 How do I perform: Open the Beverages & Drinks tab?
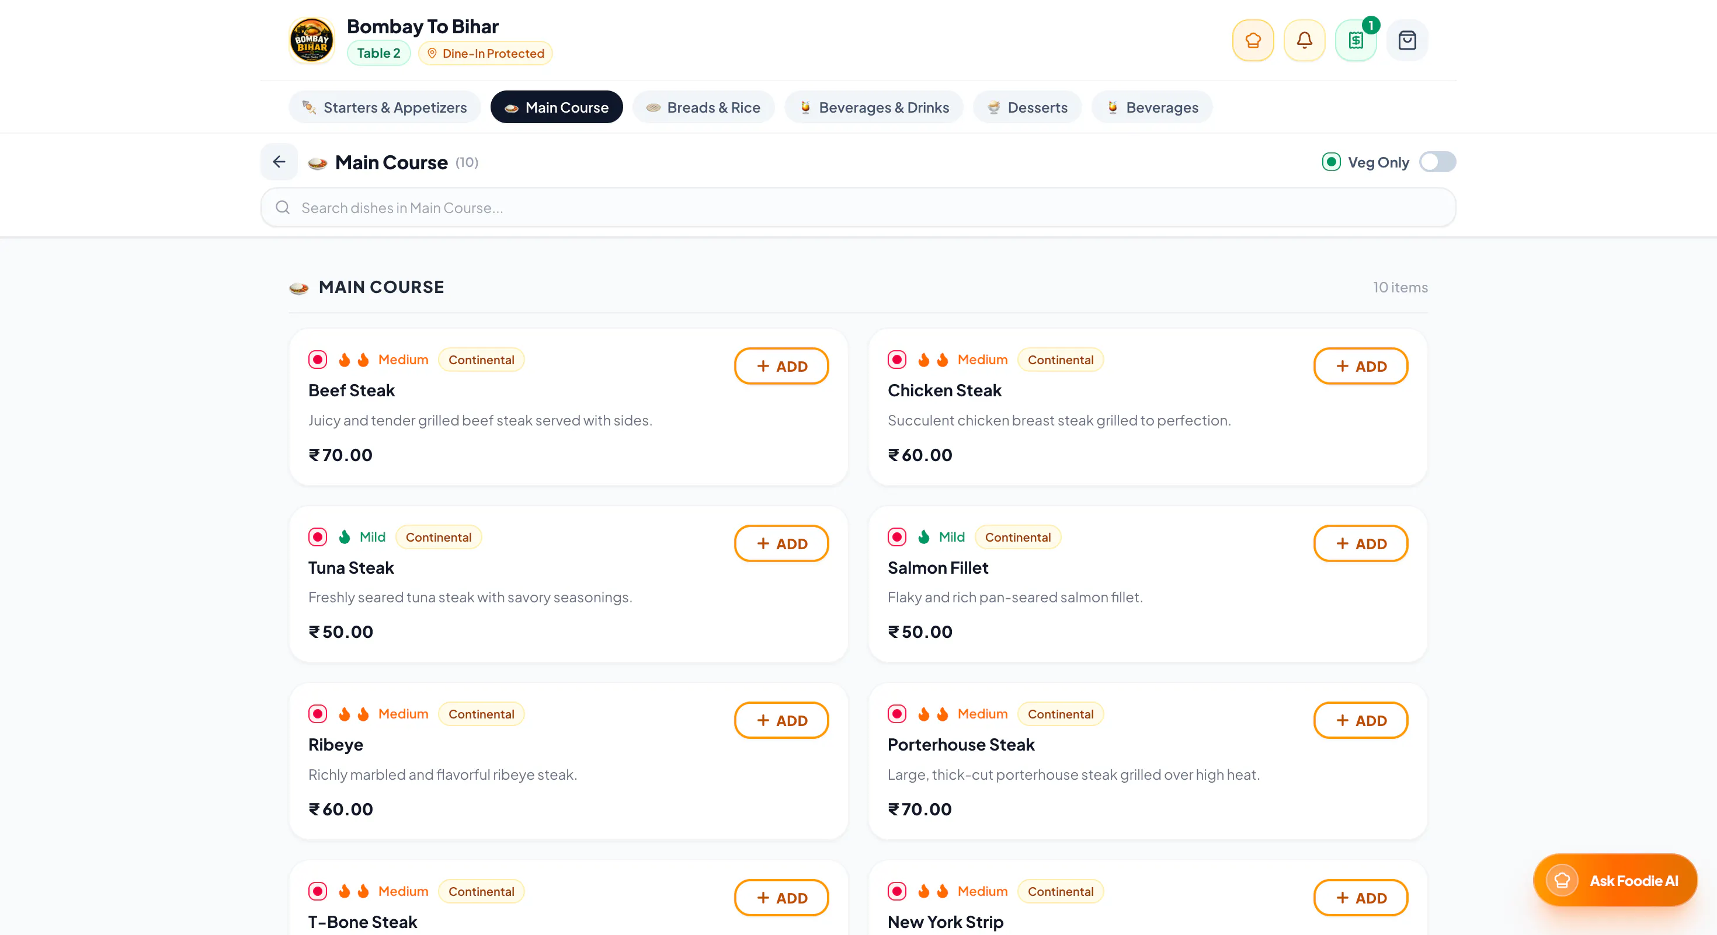874,107
